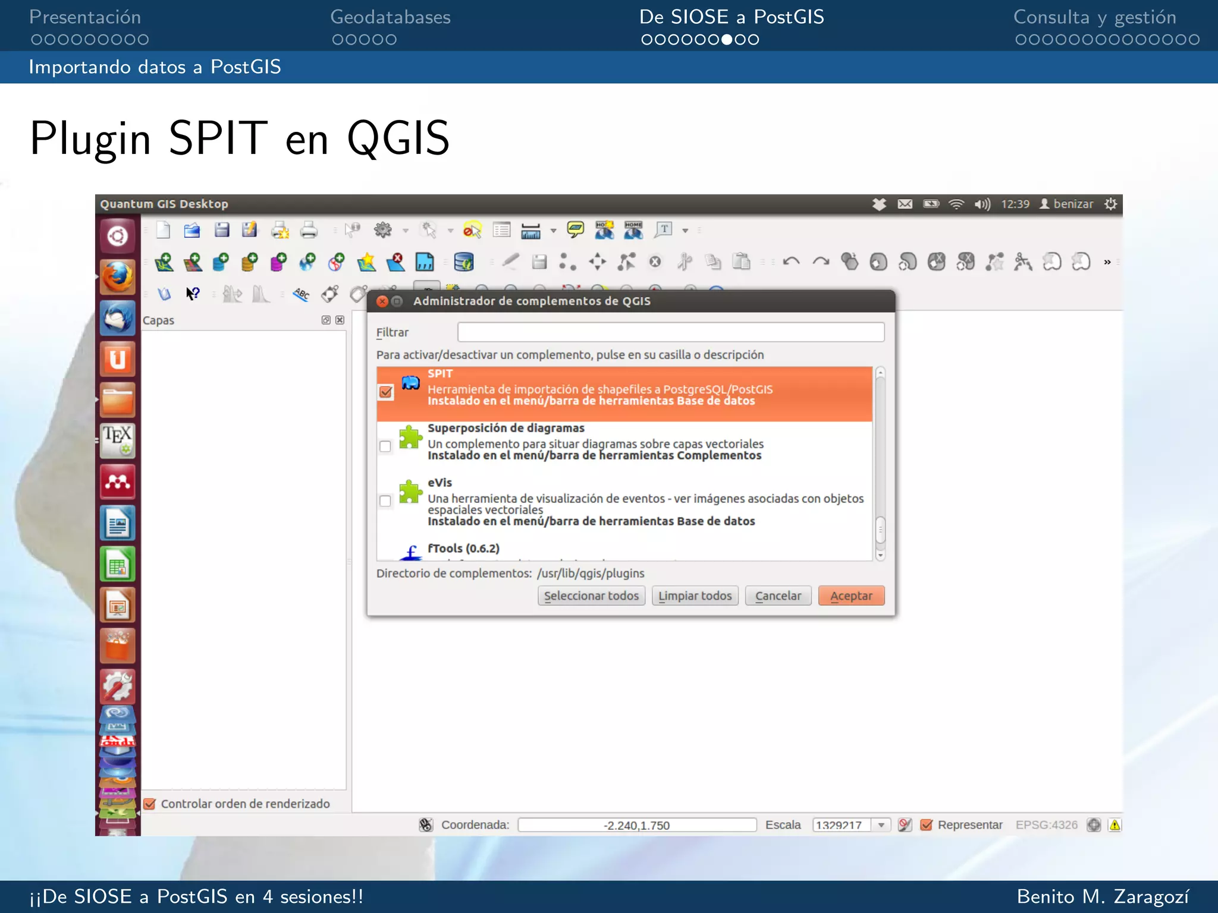1218x913 pixels.
Task: Open Firefox from the Ubuntu launcher
Action: [118, 277]
